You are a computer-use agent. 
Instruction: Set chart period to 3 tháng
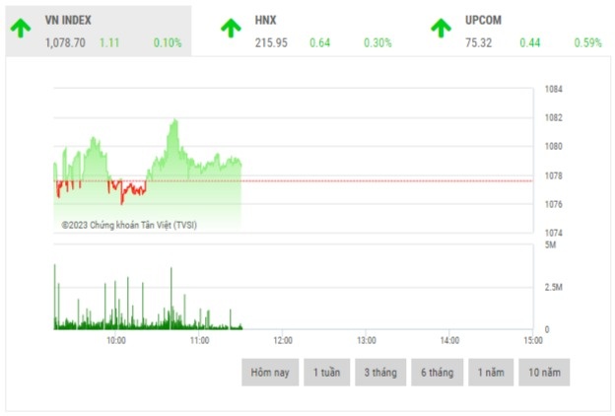(x=380, y=373)
